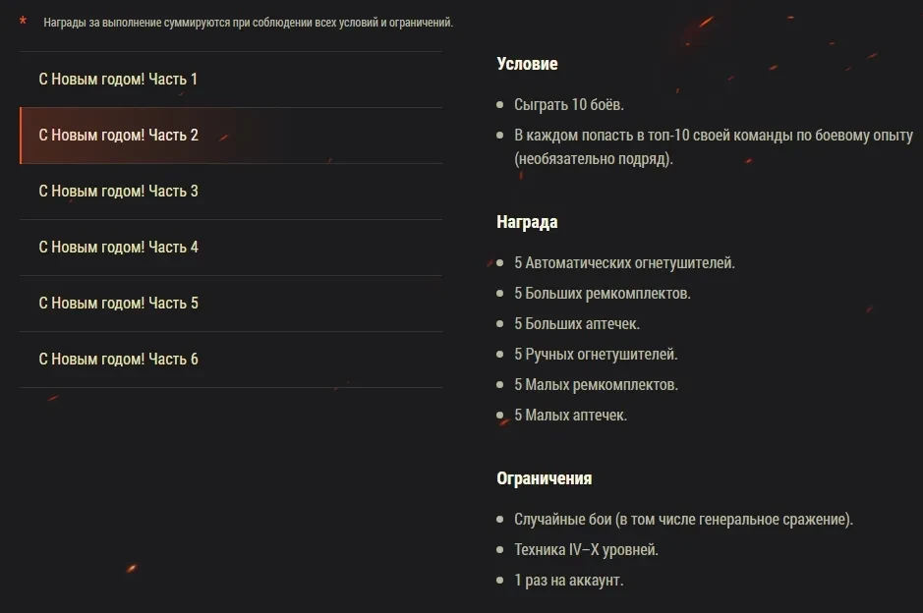
Task: Click the "5 Больших ремкомплектов" reward
Action: coord(602,293)
